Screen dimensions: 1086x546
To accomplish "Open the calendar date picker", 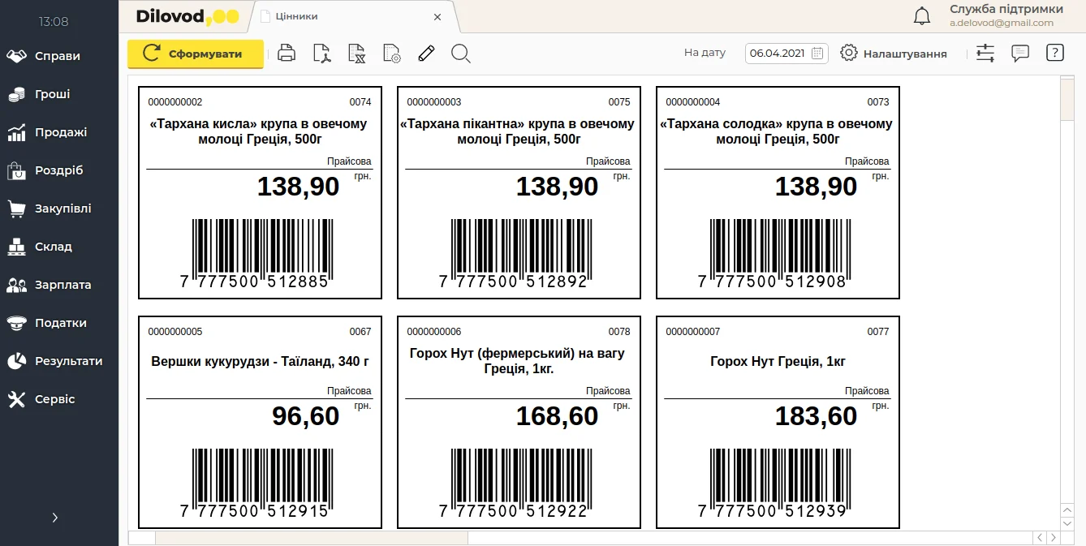I will [x=818, y=54].
